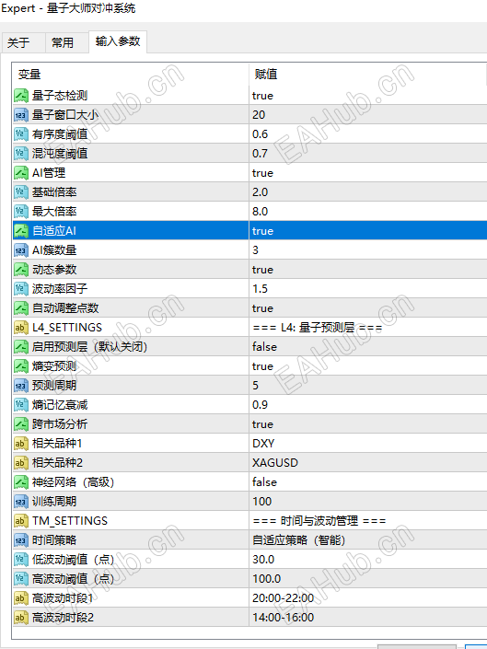This screenshot has height=649, width=487.
Task: Switch to the 常用 tab
Action: tap(66, 42)
